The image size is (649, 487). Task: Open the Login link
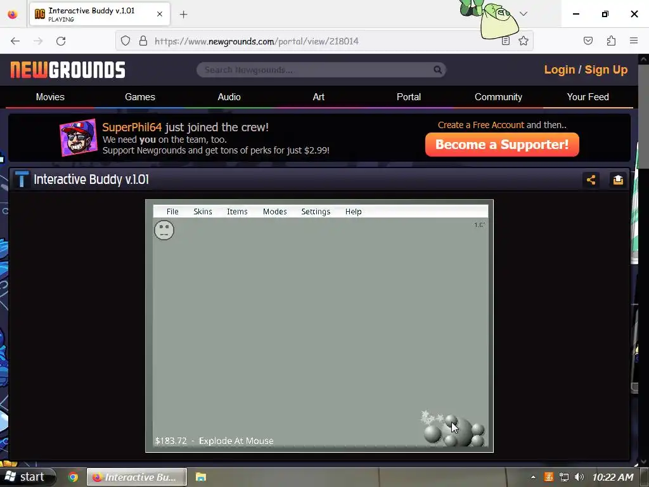coord(559,70)
